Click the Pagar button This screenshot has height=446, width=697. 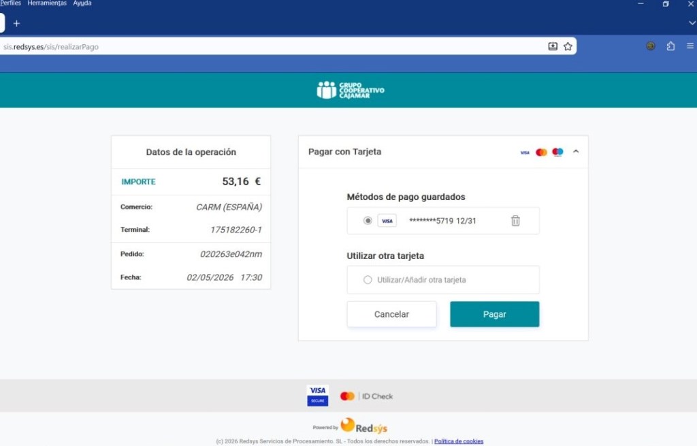[494, 314]
